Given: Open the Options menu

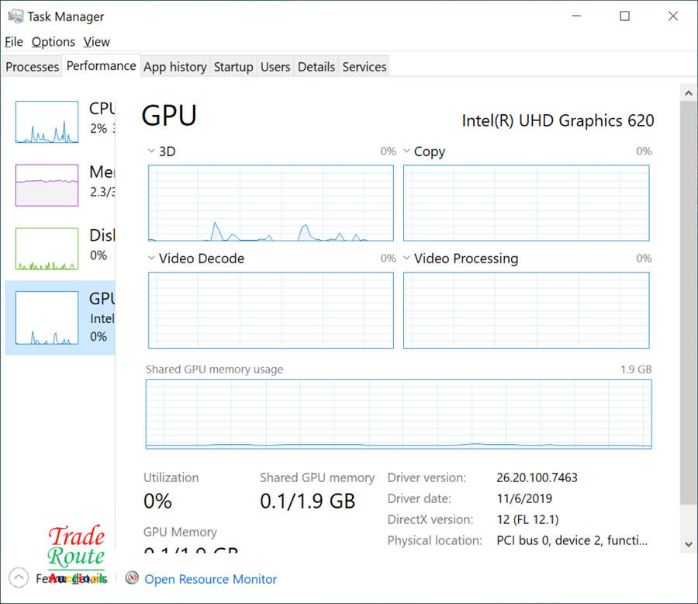Looking at the screenshot, I should (x=53, y=42).
